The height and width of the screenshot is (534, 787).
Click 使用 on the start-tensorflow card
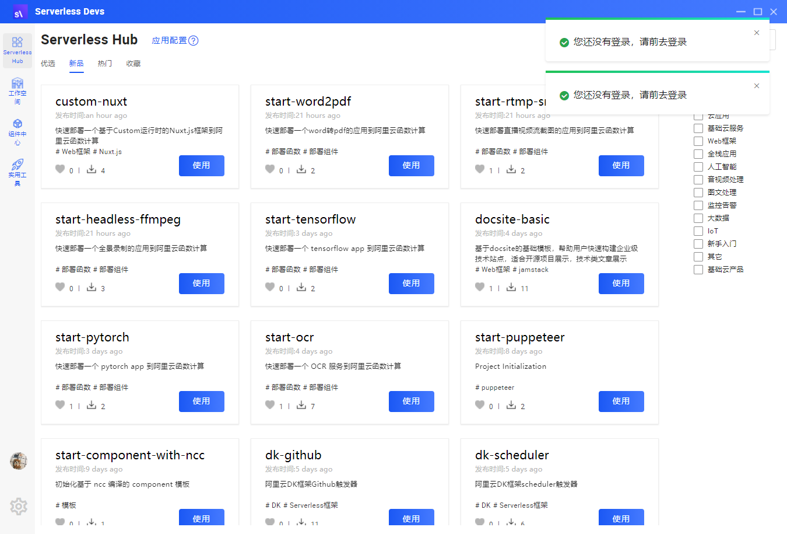pos(412,283)
